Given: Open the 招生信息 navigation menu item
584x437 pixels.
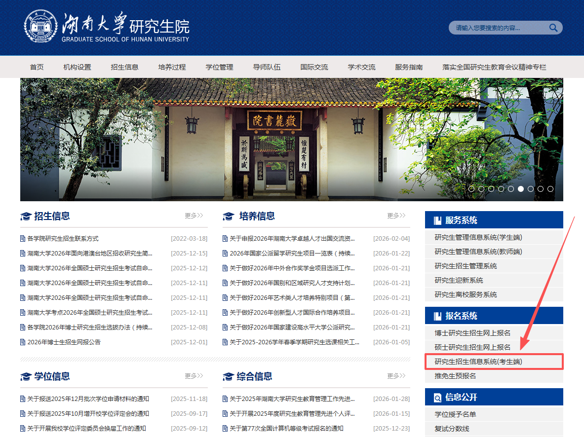Looking at the screenshot, I should pyautogui.click(x=124, y=67).
